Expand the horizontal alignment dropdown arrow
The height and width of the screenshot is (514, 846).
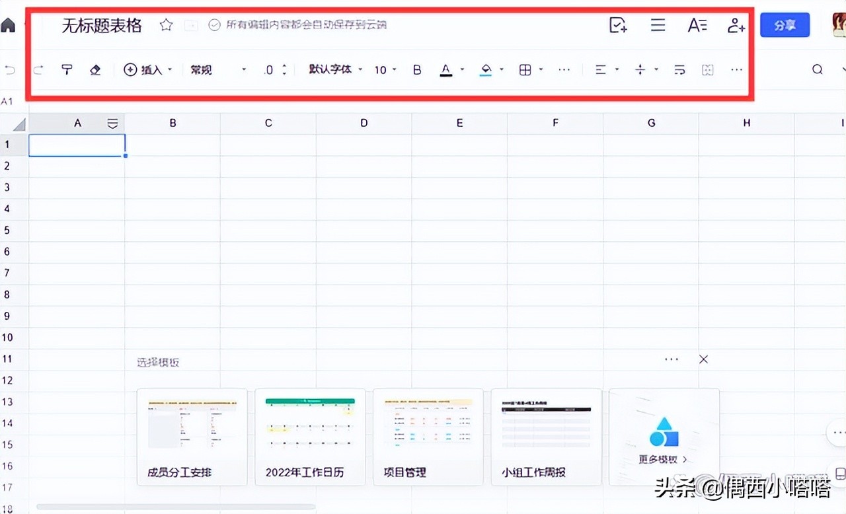click(x=617, y=69)
